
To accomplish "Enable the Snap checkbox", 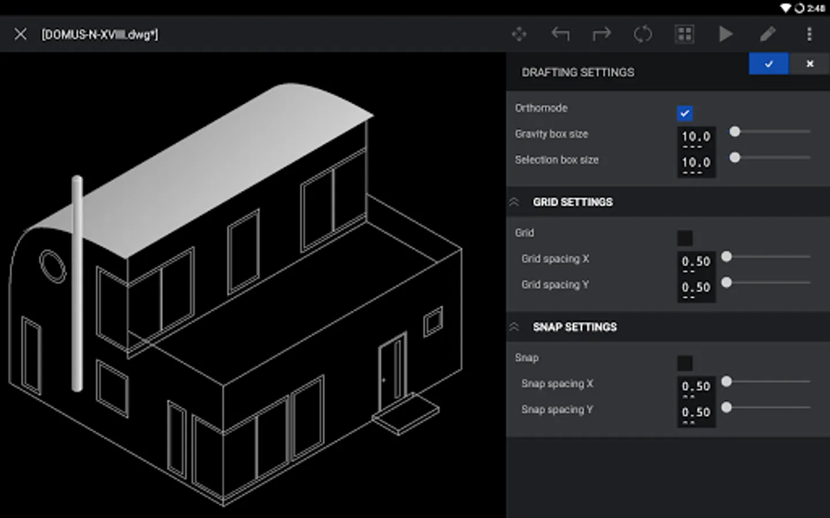I will point(685,363).
